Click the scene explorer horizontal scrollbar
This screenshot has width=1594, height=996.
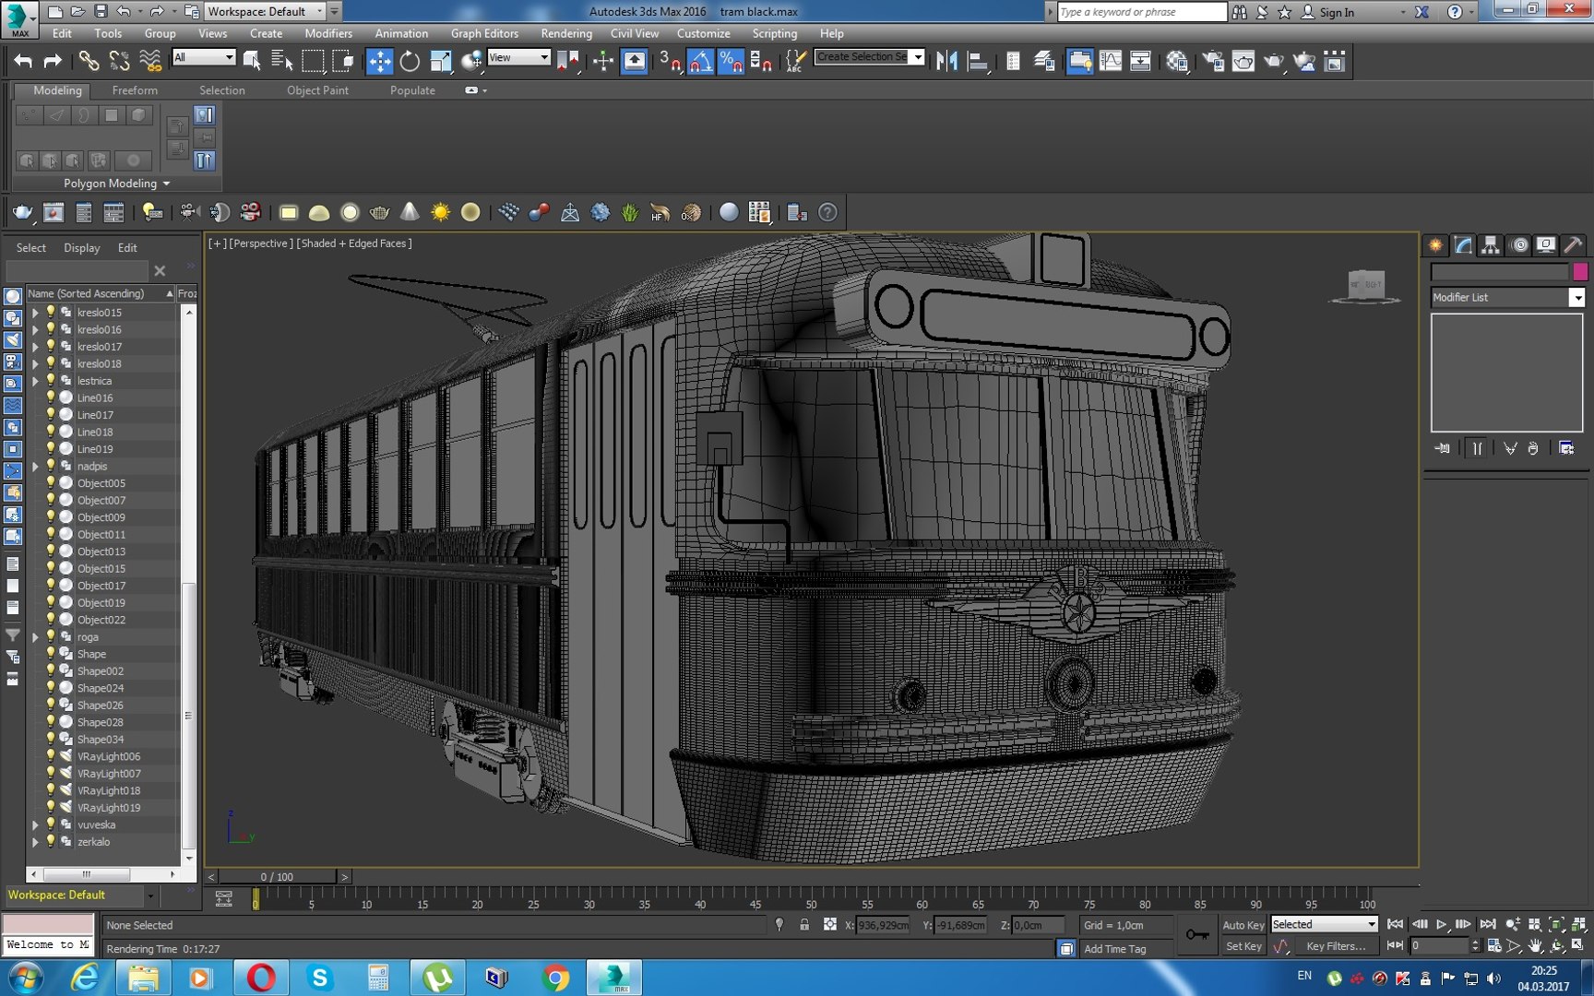(87, 874)
